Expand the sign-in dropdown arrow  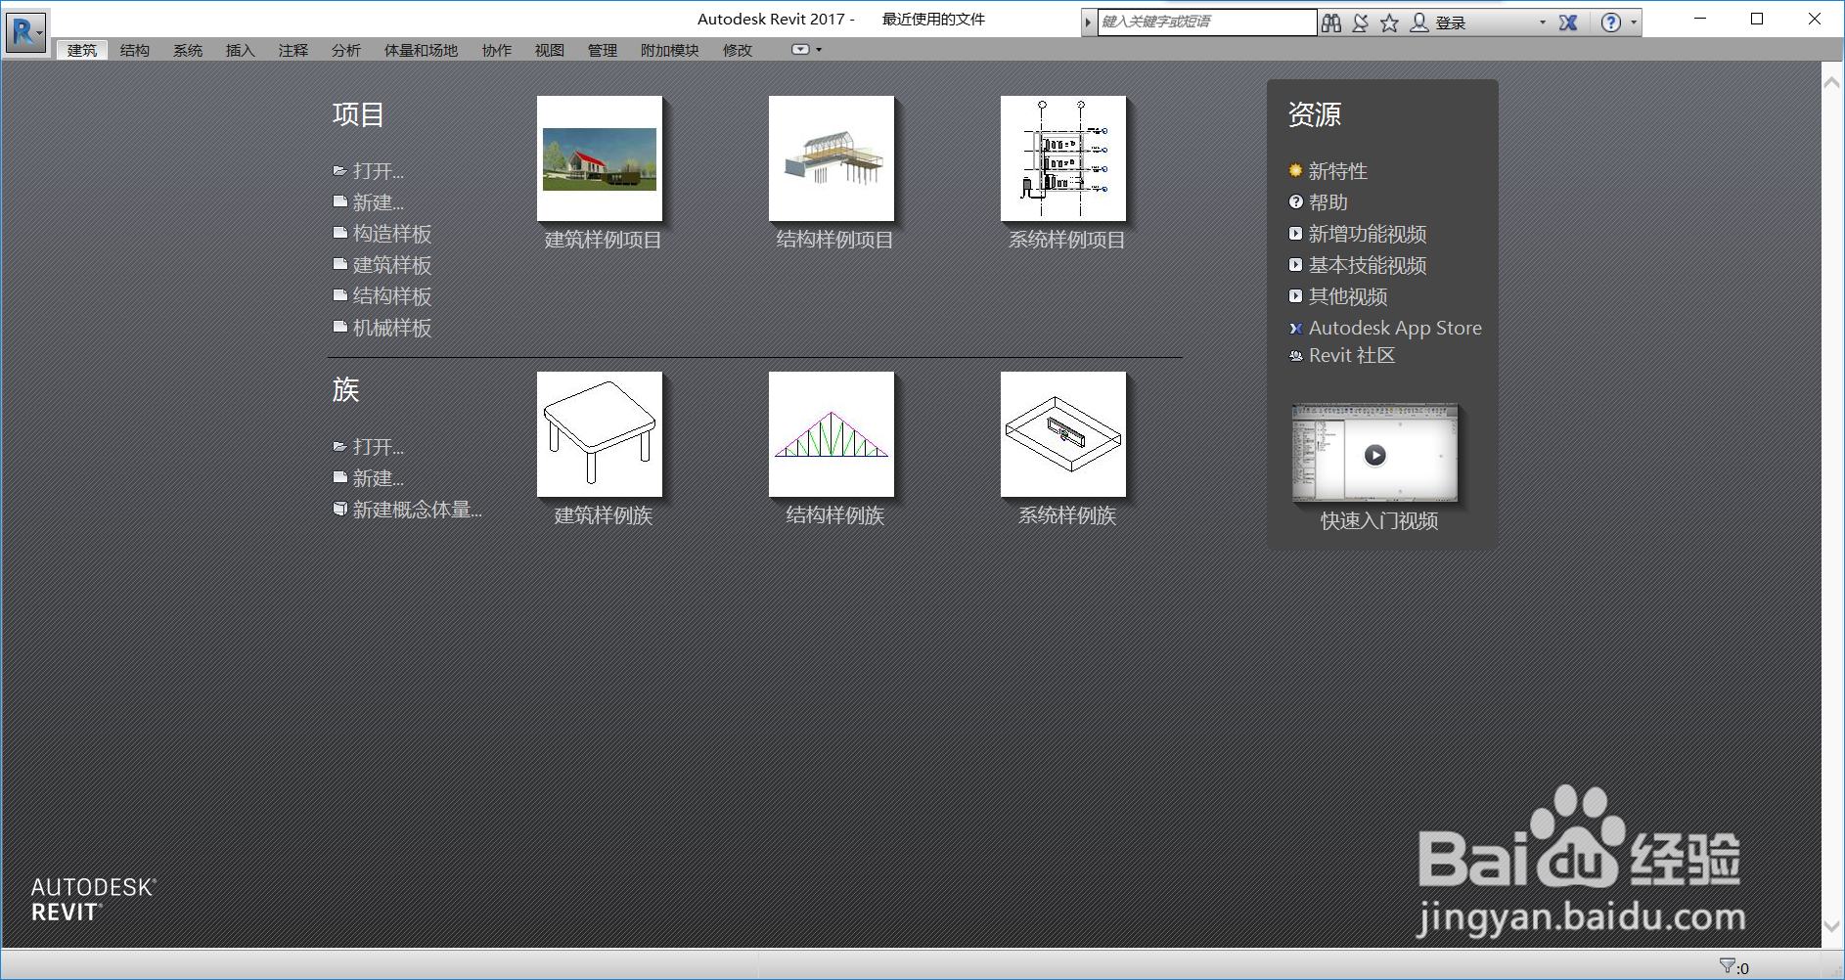coord(1543,22)
